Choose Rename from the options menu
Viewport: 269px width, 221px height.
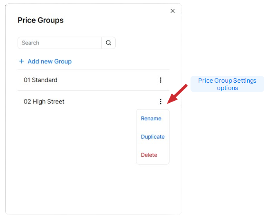(x=151, y=119)
